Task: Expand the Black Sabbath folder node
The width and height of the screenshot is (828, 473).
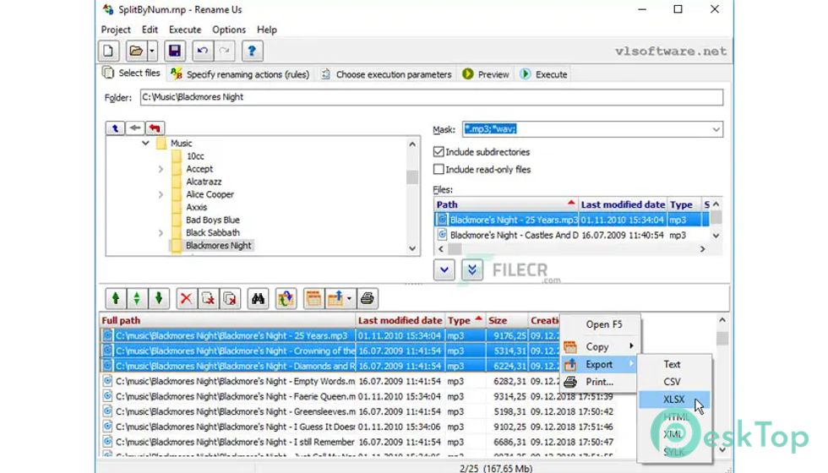Action: pyautogui.click(x=161, y=233)
